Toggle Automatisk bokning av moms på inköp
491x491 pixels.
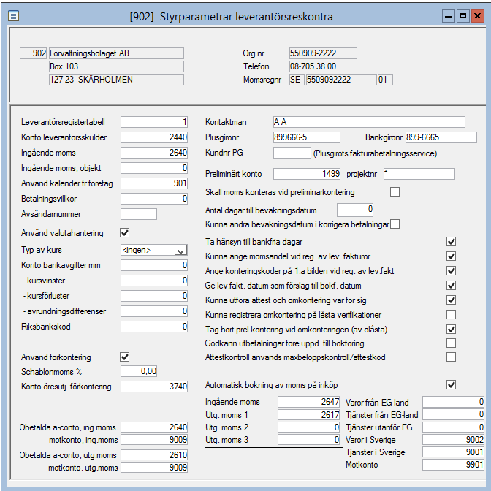tap(451, 385)
